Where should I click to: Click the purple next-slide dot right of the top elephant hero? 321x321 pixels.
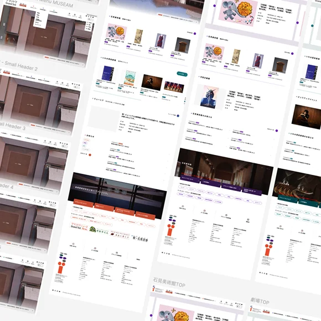[297, 23]
